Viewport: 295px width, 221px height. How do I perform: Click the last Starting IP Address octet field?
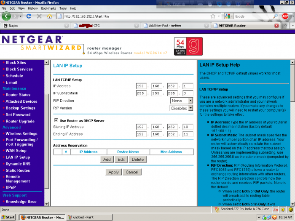[x=188, y=127]
